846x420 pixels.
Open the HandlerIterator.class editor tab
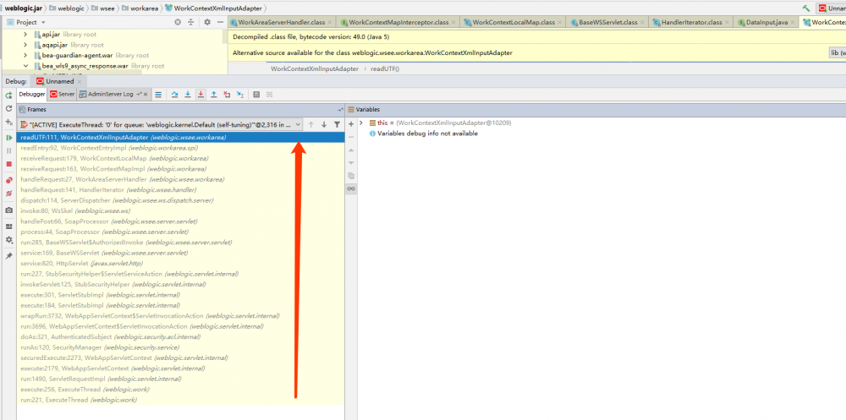click(x=690, y=22)
